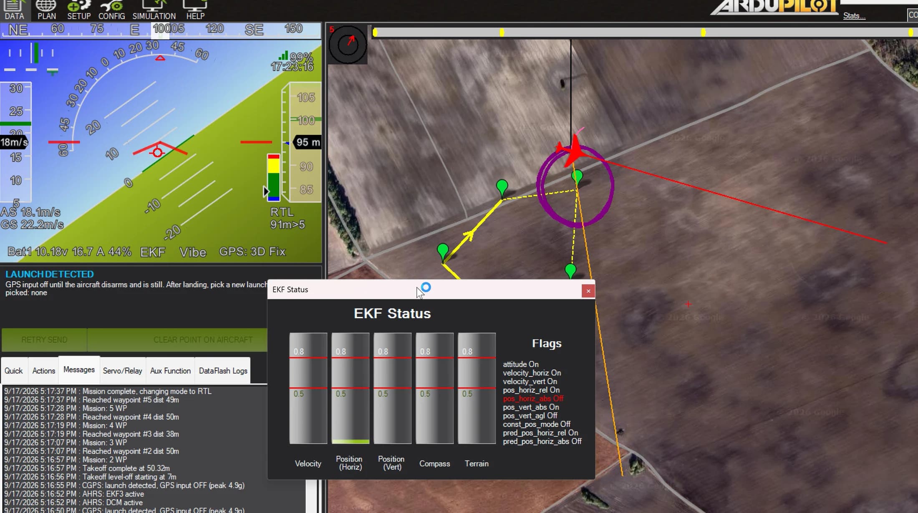Click the LAUNCH DETECTED heading
The image size is (918, 513).
click(x=49, y=274)
